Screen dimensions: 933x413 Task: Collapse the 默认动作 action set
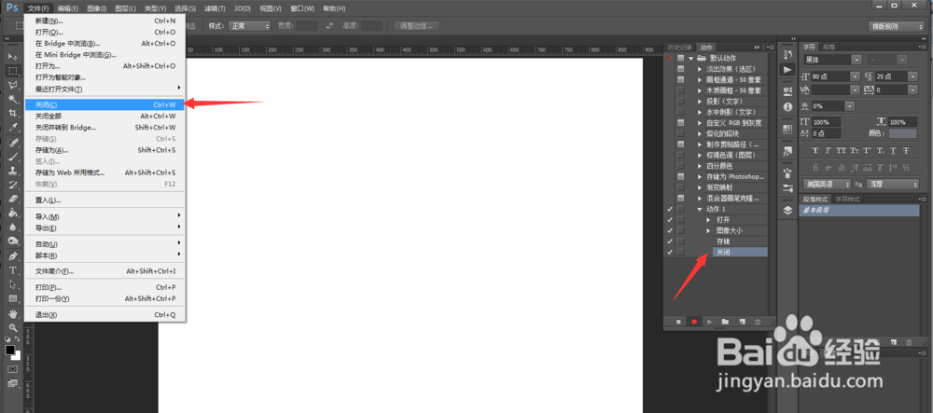[690, 58]
